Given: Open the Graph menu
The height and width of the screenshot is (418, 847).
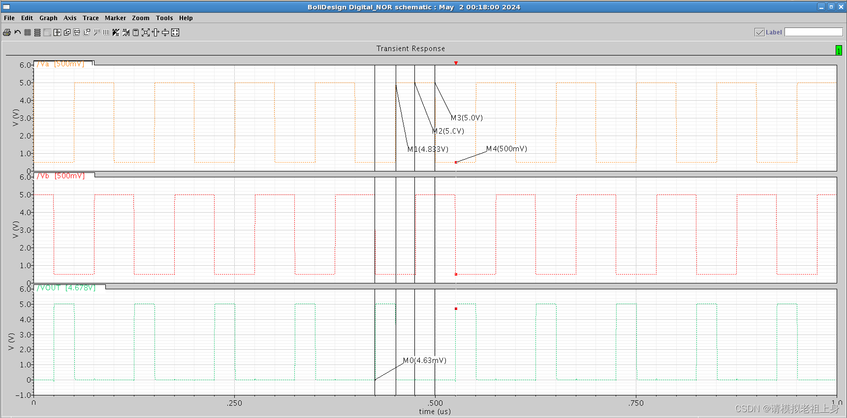Looking at the screenshot, I should pos(48,18).
